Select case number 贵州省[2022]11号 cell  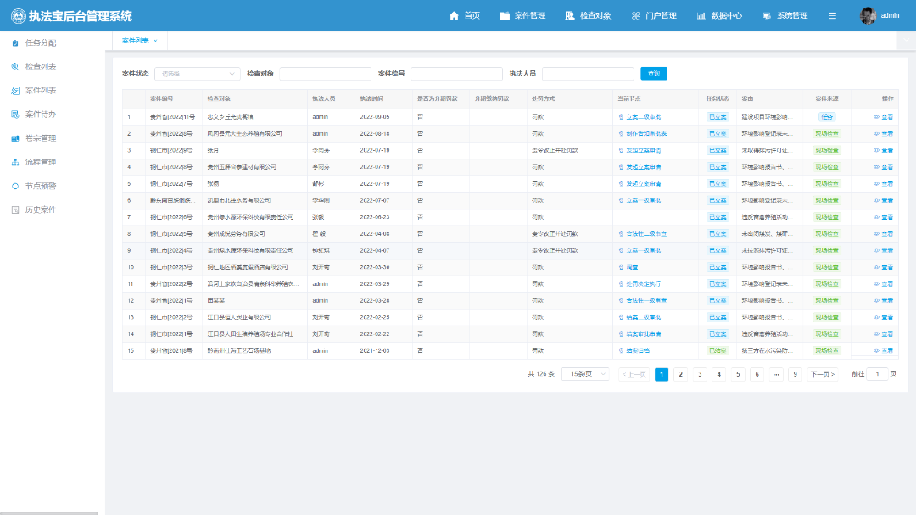pos(172,117)
